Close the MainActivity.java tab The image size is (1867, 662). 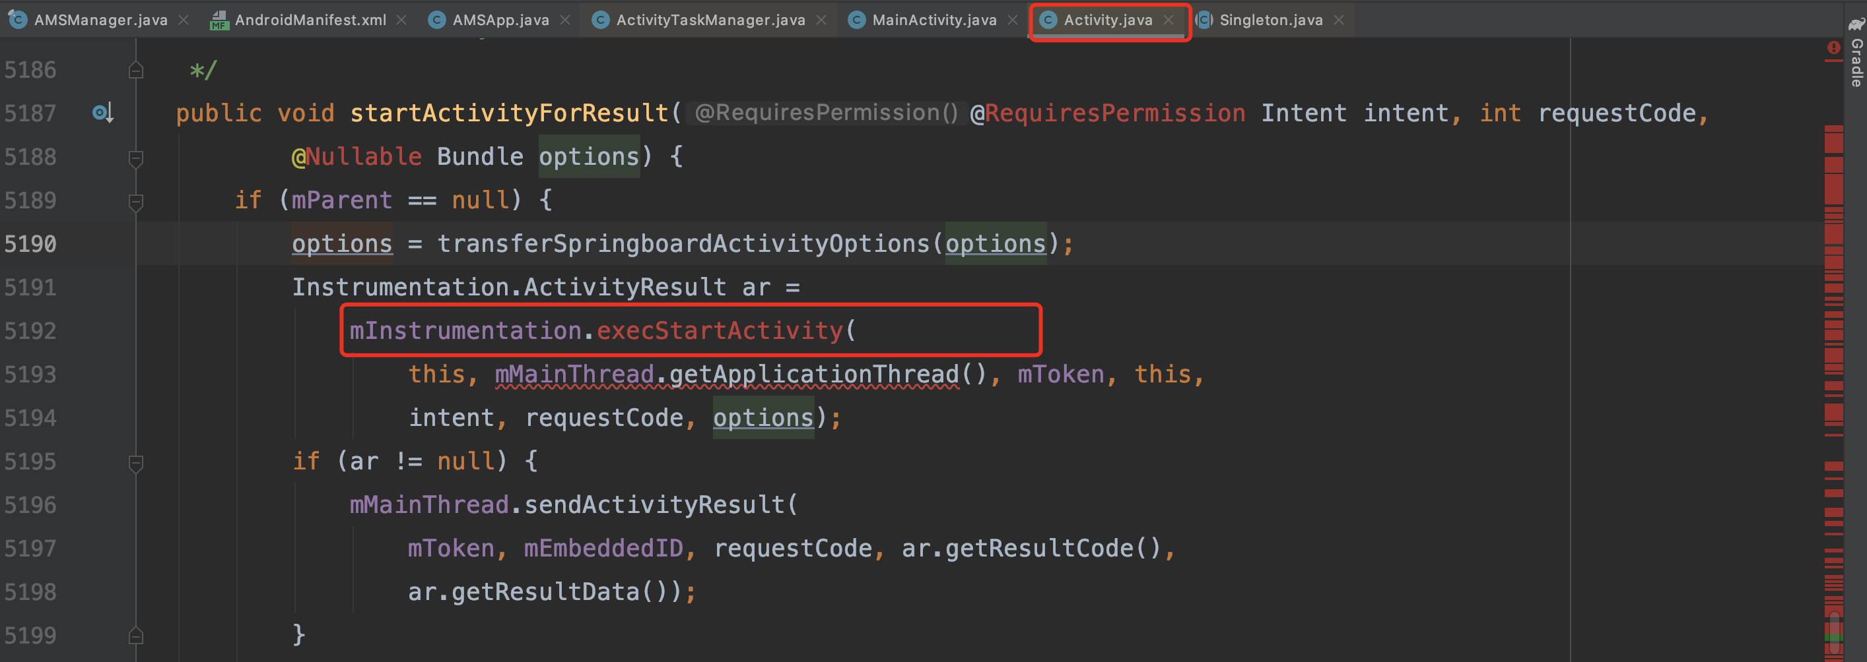(1013, 20)
